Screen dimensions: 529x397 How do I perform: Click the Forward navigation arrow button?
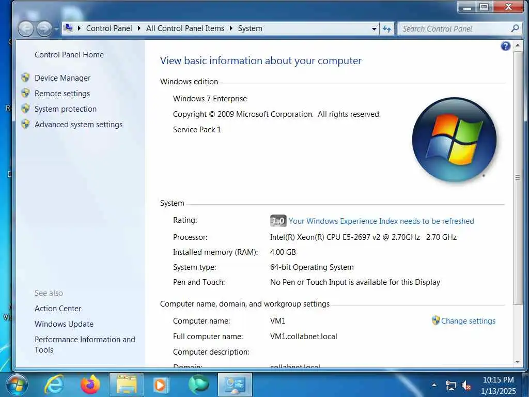[x=44, y=29]
